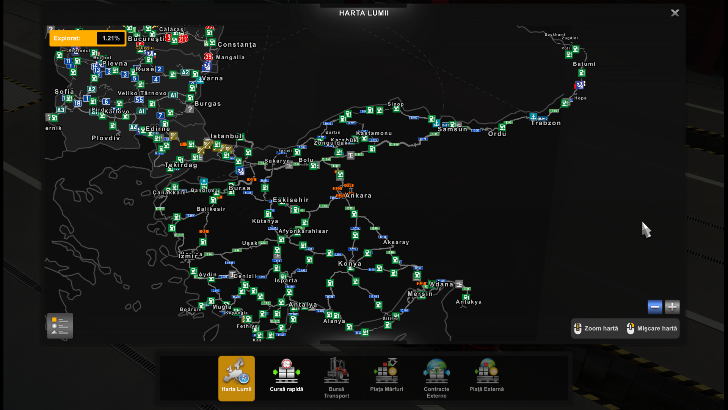Click the Mișcare hartă mouse hint

[x=652, y=328]
